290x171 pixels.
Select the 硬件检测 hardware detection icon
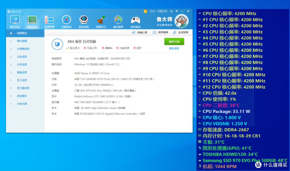point(32,22)
